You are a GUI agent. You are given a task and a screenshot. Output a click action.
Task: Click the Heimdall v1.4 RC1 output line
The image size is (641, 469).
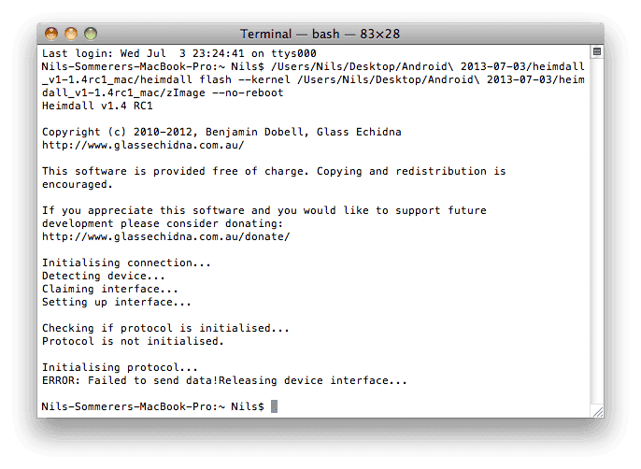coord(97,106)
